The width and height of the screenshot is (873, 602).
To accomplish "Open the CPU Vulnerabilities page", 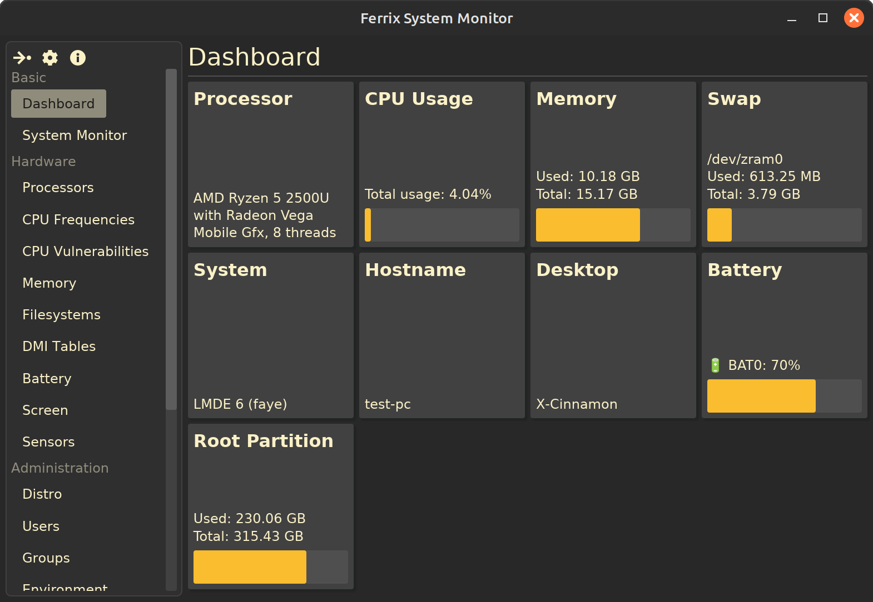I will click(x=85, y=252).
